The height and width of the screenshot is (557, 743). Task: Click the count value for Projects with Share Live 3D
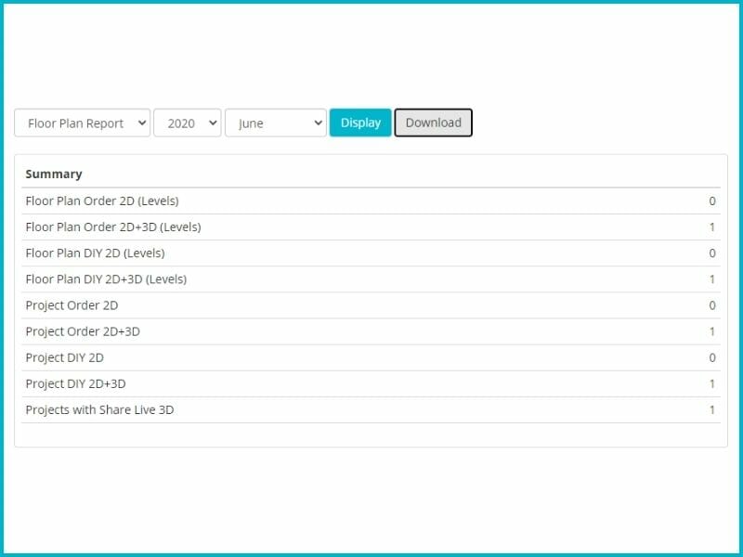712,409
